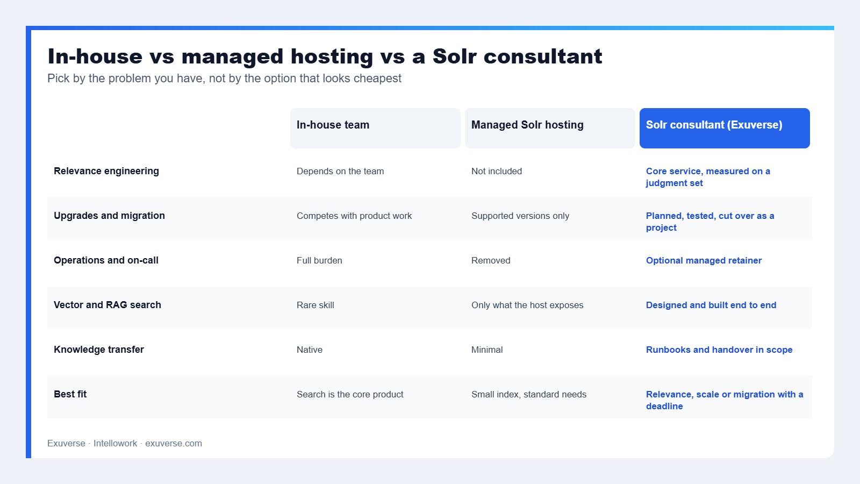Select the "In-house team" column header
Screen dimensions: 860x484
click(375, 128)
